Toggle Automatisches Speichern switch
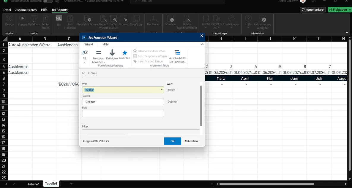The height and width of the screenshot is (188, 352). pos(48,1)
